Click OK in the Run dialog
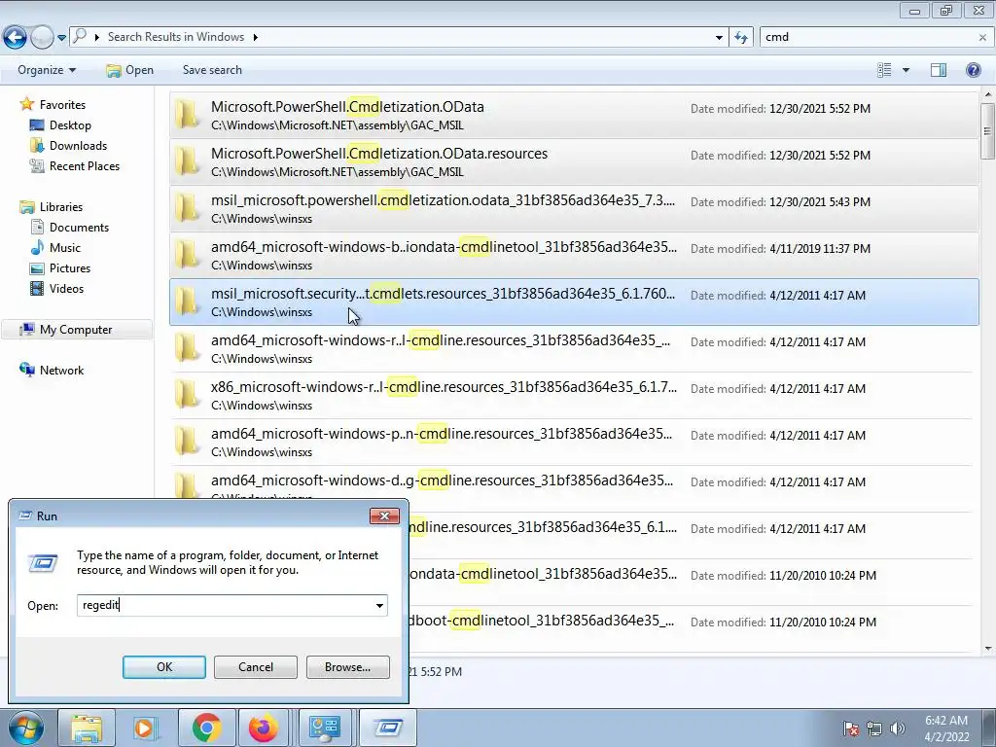996x747 pixels. pos(163,667)
